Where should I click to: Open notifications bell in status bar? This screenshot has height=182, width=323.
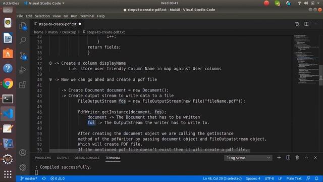(x=316, y=178)
